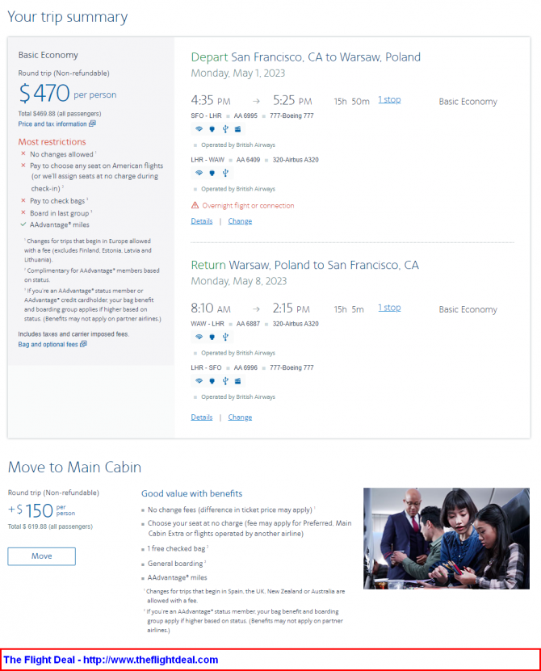Click the General boarding benefit text
This screenshot has height=671, width=541.
coord(175,563)
